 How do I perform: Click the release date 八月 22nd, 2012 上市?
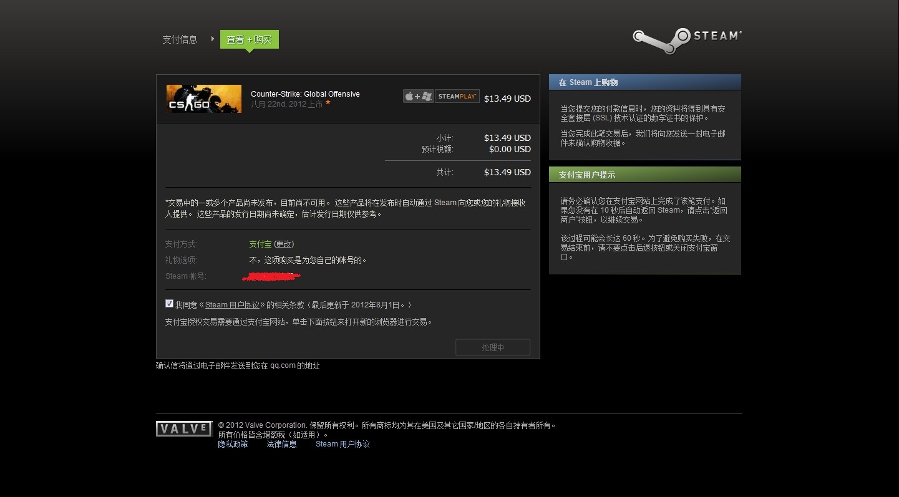tap(287, 104)
